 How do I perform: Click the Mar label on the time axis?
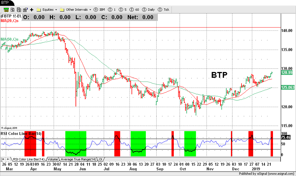click(9, 169)
